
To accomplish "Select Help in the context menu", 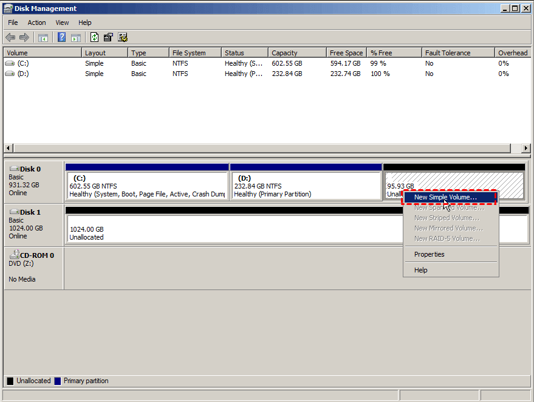I will point(451,270).
